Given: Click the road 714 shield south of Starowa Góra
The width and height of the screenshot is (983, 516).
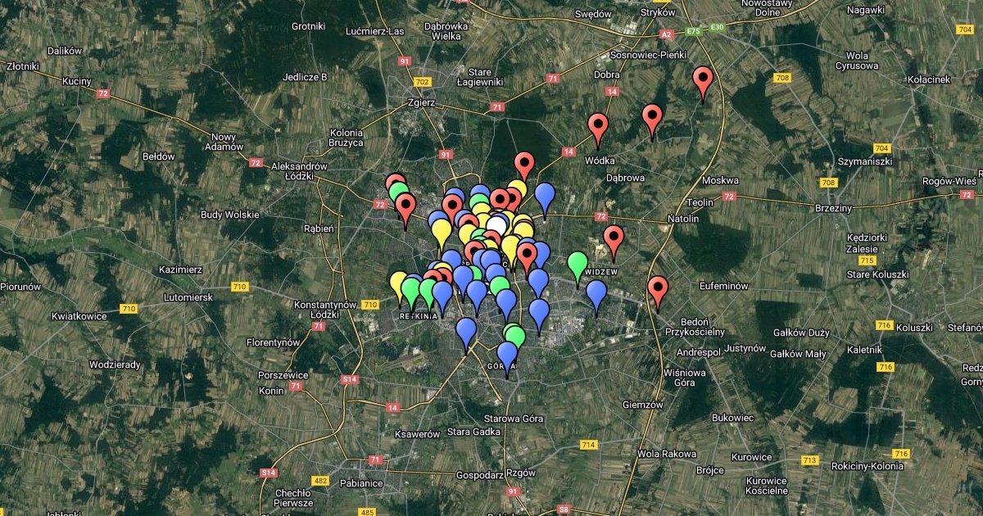Looking at the screenshot, I should 588,445.
